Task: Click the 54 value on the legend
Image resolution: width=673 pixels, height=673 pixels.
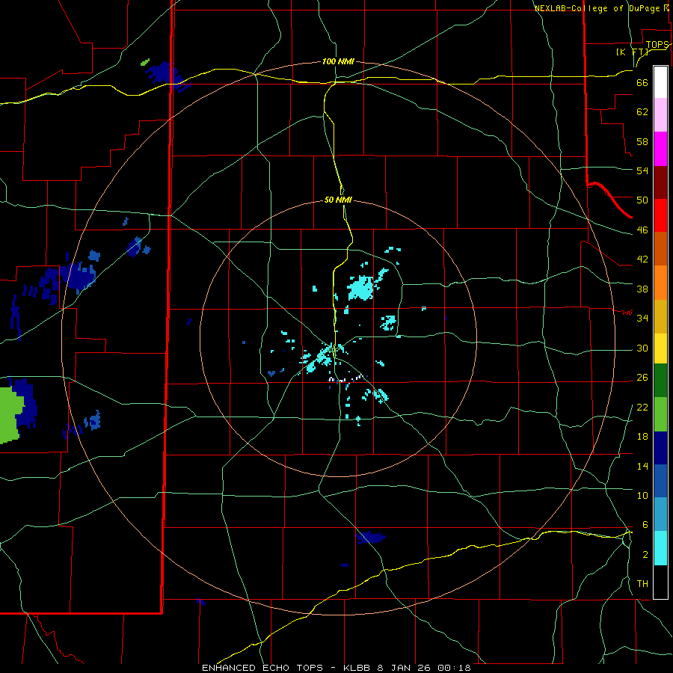Action: (x=642, y=170)
